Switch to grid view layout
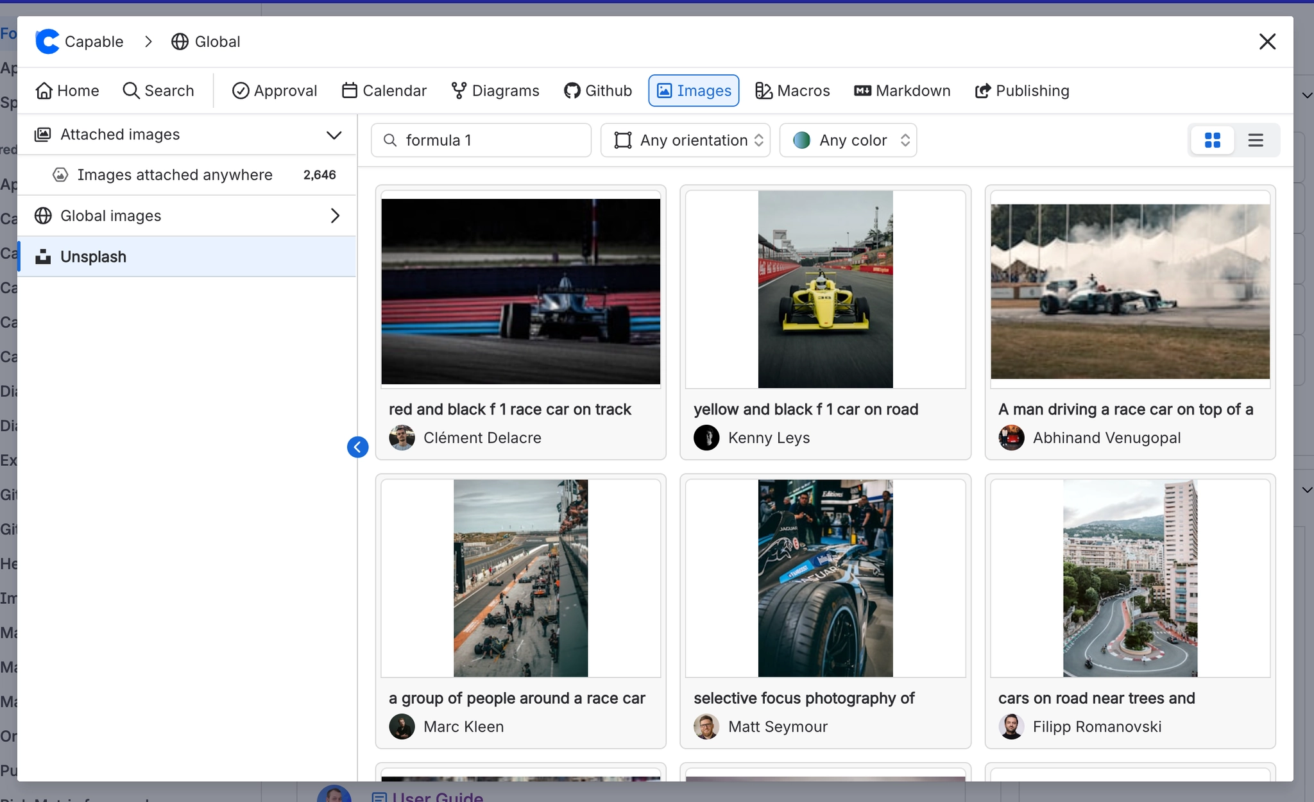This screenshot has height=802, width=1314. (1212, 139)
